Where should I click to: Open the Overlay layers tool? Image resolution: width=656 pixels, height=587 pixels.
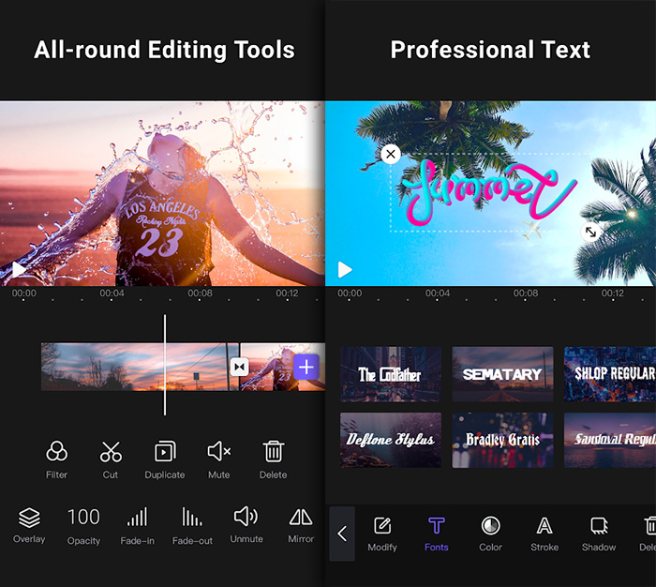pos(29,525)
